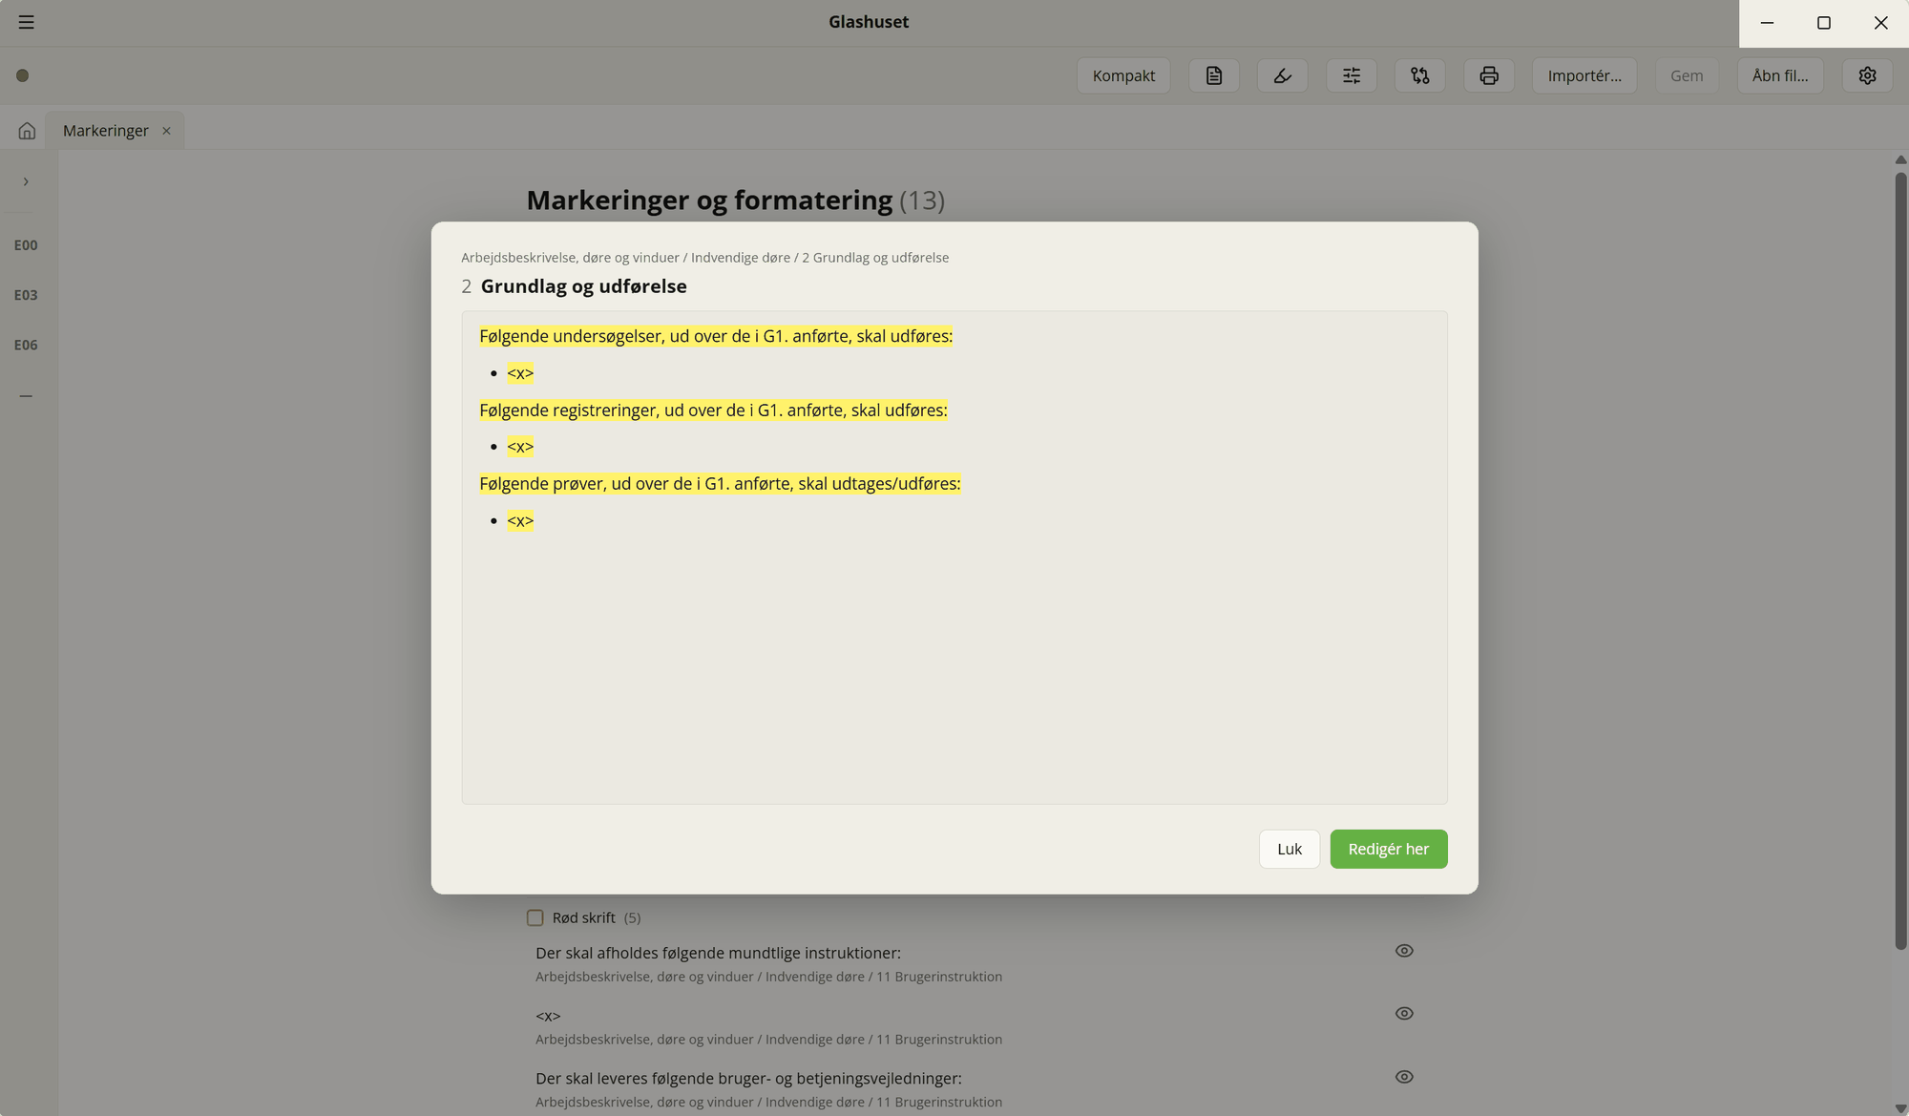
Task: Open settings gear icon
Action: pyautogui.click(x=1867, y=75)
